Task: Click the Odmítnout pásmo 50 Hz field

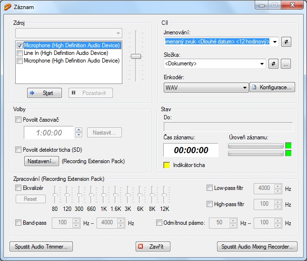Action: (x=219, y=223)
